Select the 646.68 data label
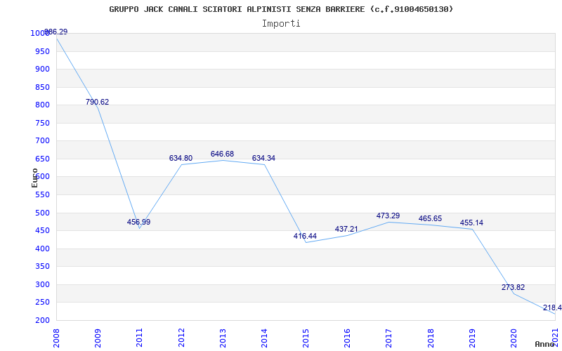562x351 pixels. [x=222, y=154]
